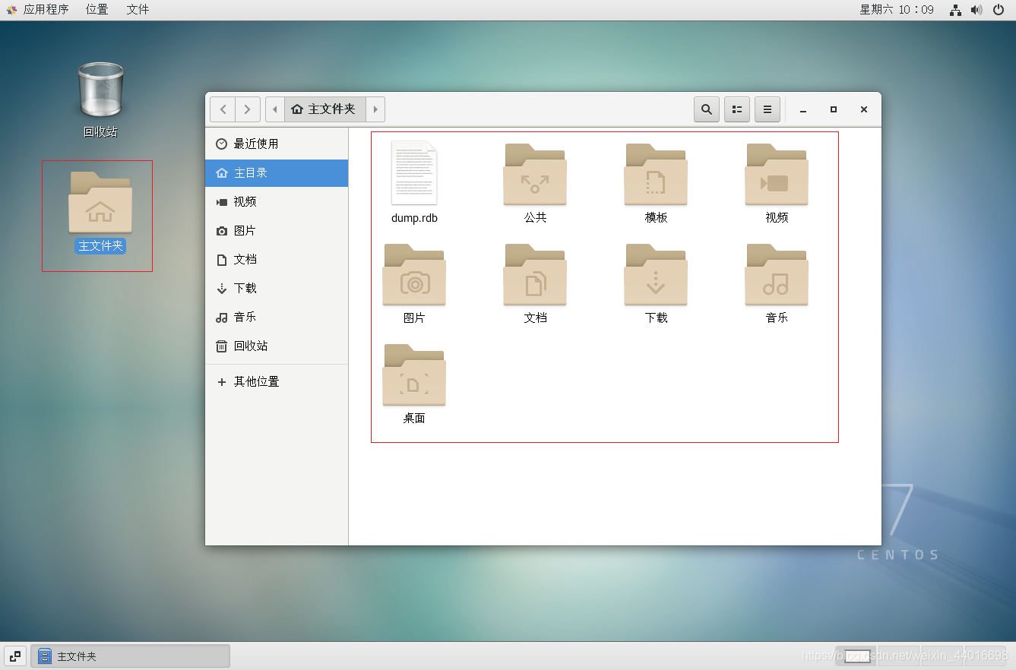Click 主文件夹 path bar button
Viewport: 1016px width, 670px height.
click(325, 109)
